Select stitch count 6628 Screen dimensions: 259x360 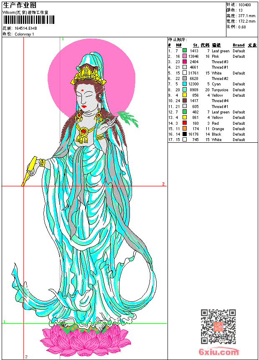coord(194,79)
